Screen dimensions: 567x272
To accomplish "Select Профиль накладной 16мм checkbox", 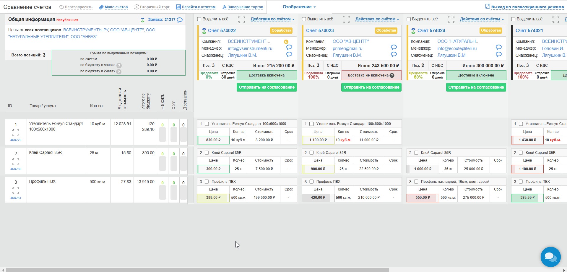I will pos(416,182).
